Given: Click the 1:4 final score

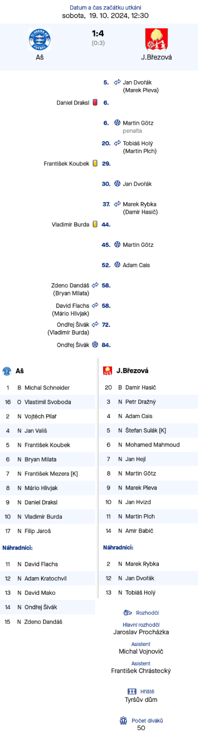Looking at the screenshot, I should pyautogui.click(x=98, y=34).
